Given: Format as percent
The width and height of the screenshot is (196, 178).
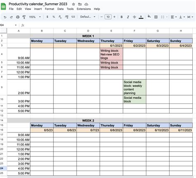Looking at the screenshot, I should coord(54,17).
